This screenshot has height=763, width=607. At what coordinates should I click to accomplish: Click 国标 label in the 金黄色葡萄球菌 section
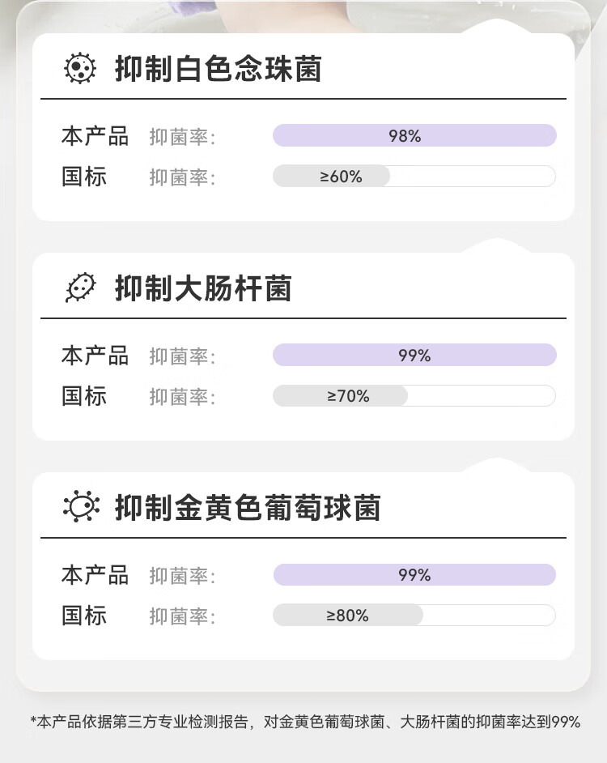tap(84, 616)
